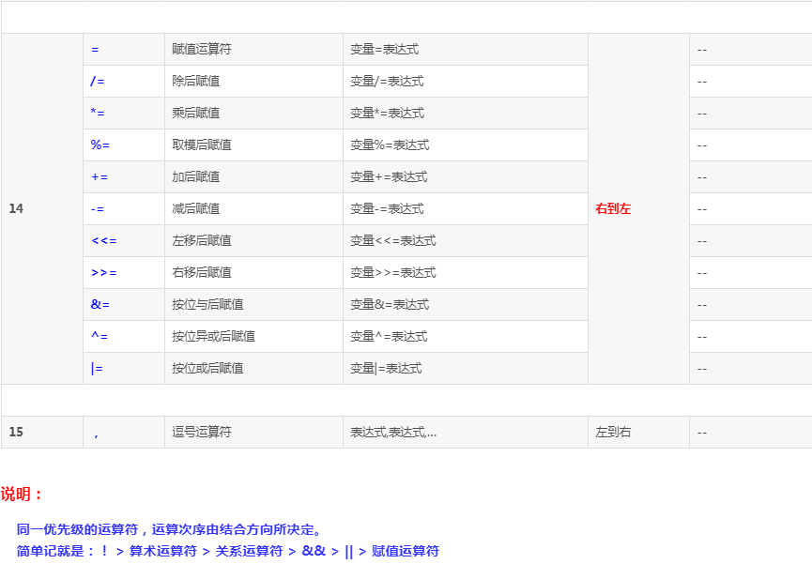Image resolution: width=812 pixels, height=564 pixels.
Task: Select the text 除后赋值
Action: click(x=196, y=82)
